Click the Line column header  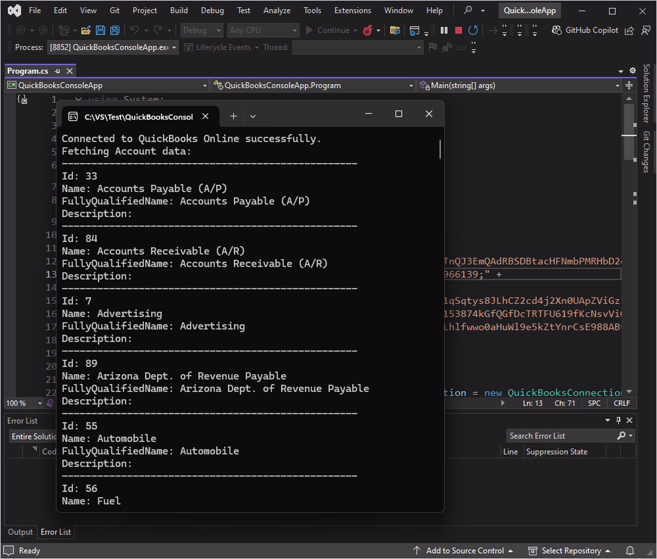pyautogui.click(x=510, y=452)
